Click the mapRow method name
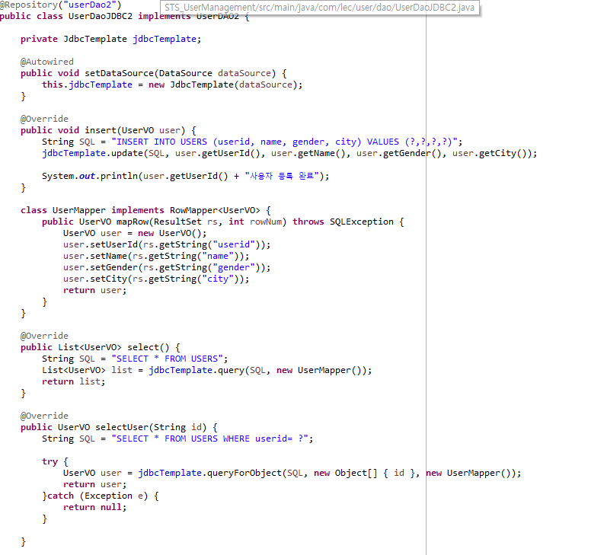 [x=133, y=222]
